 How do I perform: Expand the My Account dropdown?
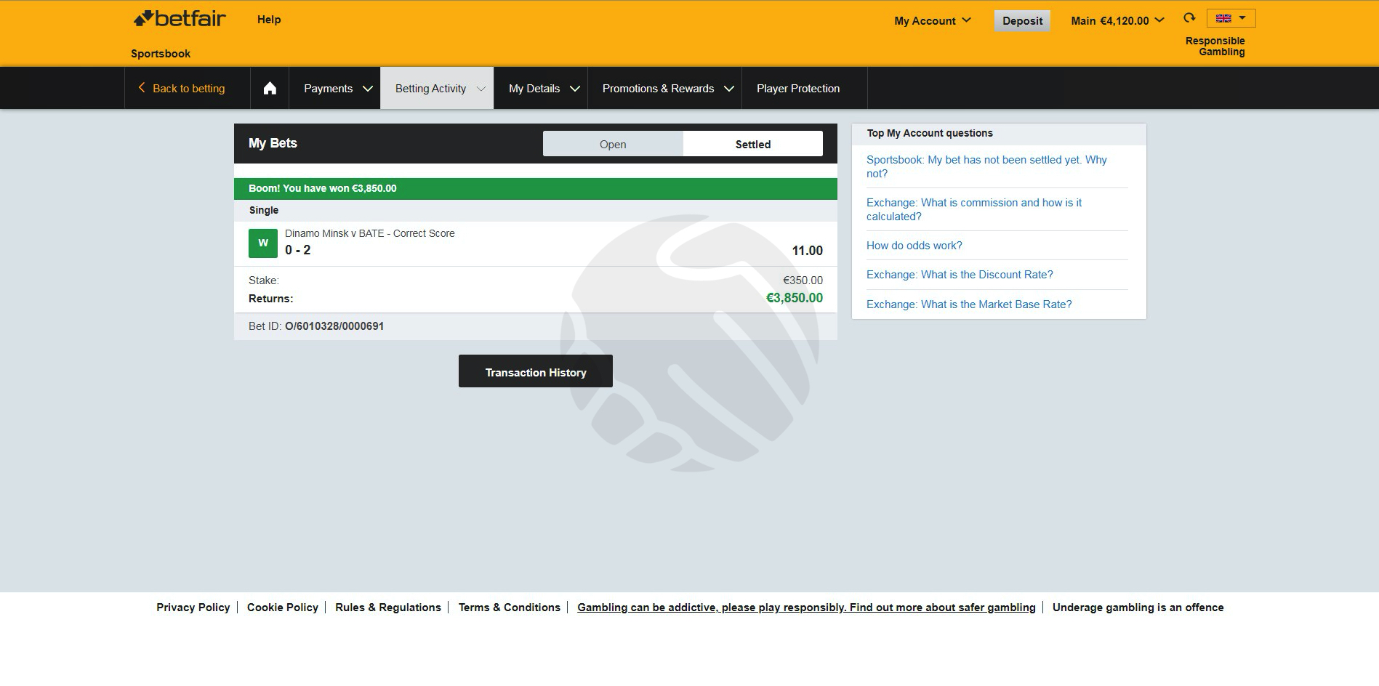[x=933, y=20]
